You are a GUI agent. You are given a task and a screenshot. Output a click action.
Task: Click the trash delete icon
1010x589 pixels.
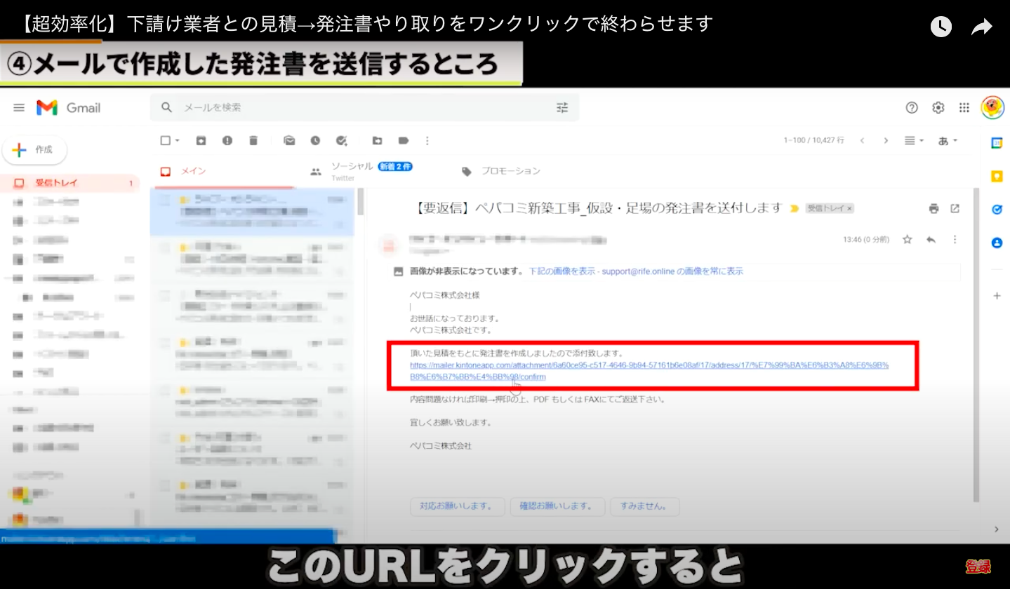coord(253,141)
